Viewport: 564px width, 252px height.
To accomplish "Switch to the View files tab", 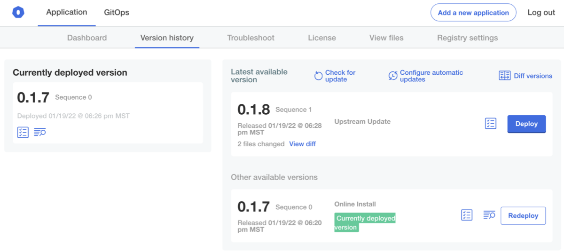I will (386, 38).
